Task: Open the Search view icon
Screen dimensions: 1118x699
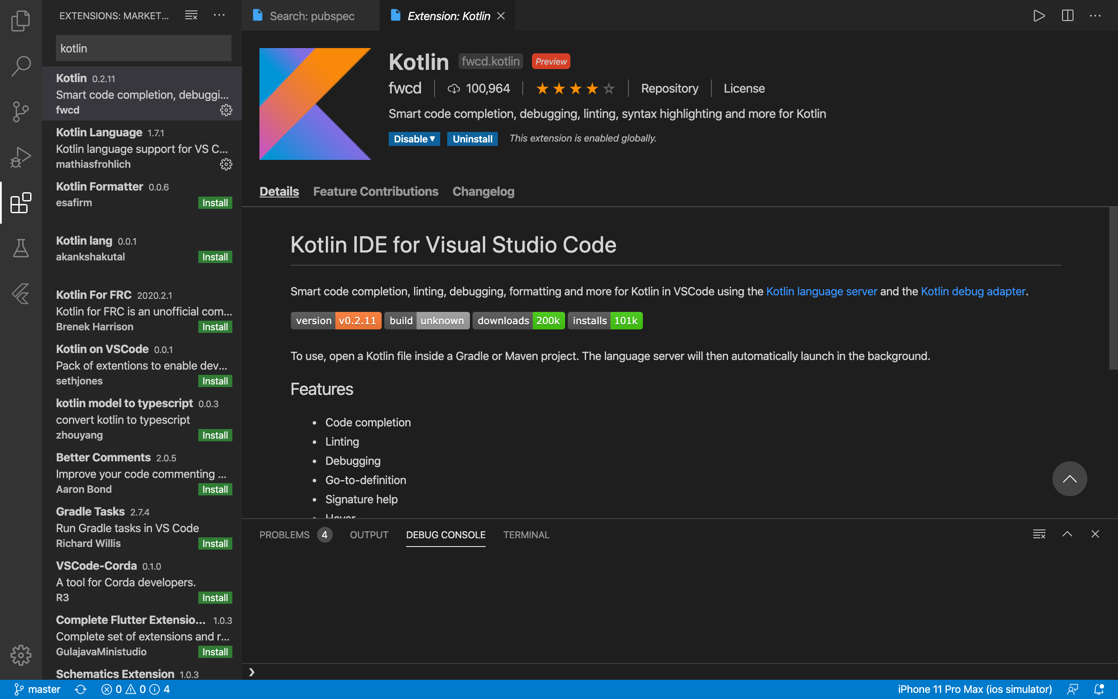Action: [21, 66]
